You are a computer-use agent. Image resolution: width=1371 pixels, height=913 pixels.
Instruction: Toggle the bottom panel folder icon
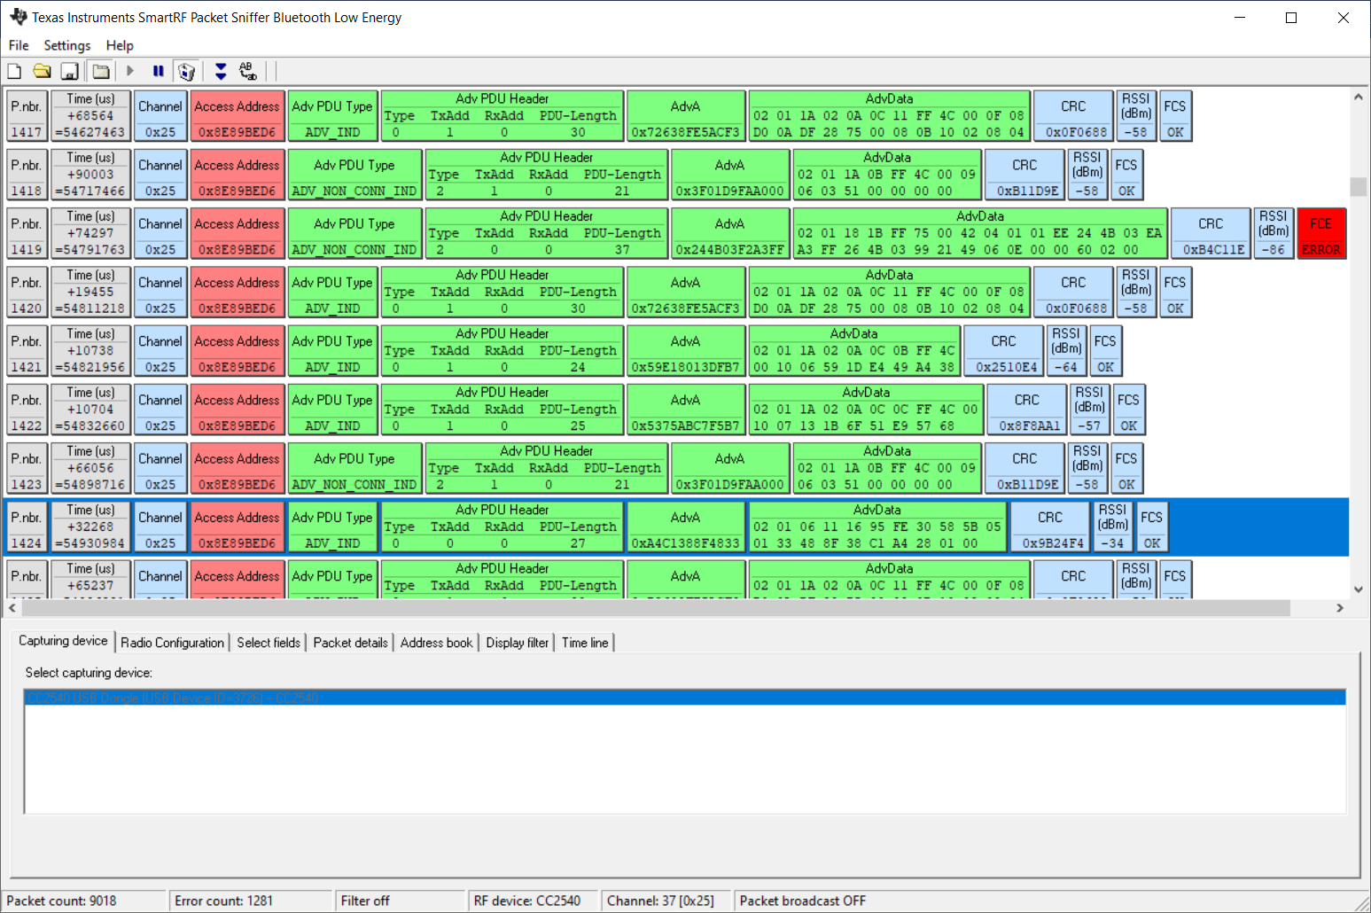click(x=101, y=71)
